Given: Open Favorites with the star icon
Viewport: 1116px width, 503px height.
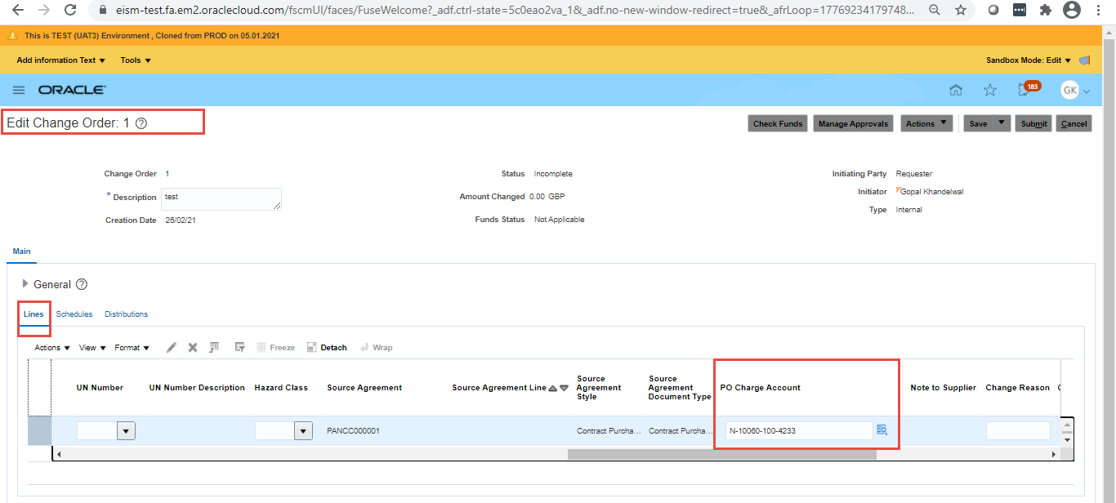Looking at the screenshot, I should (x=989, y=90).
